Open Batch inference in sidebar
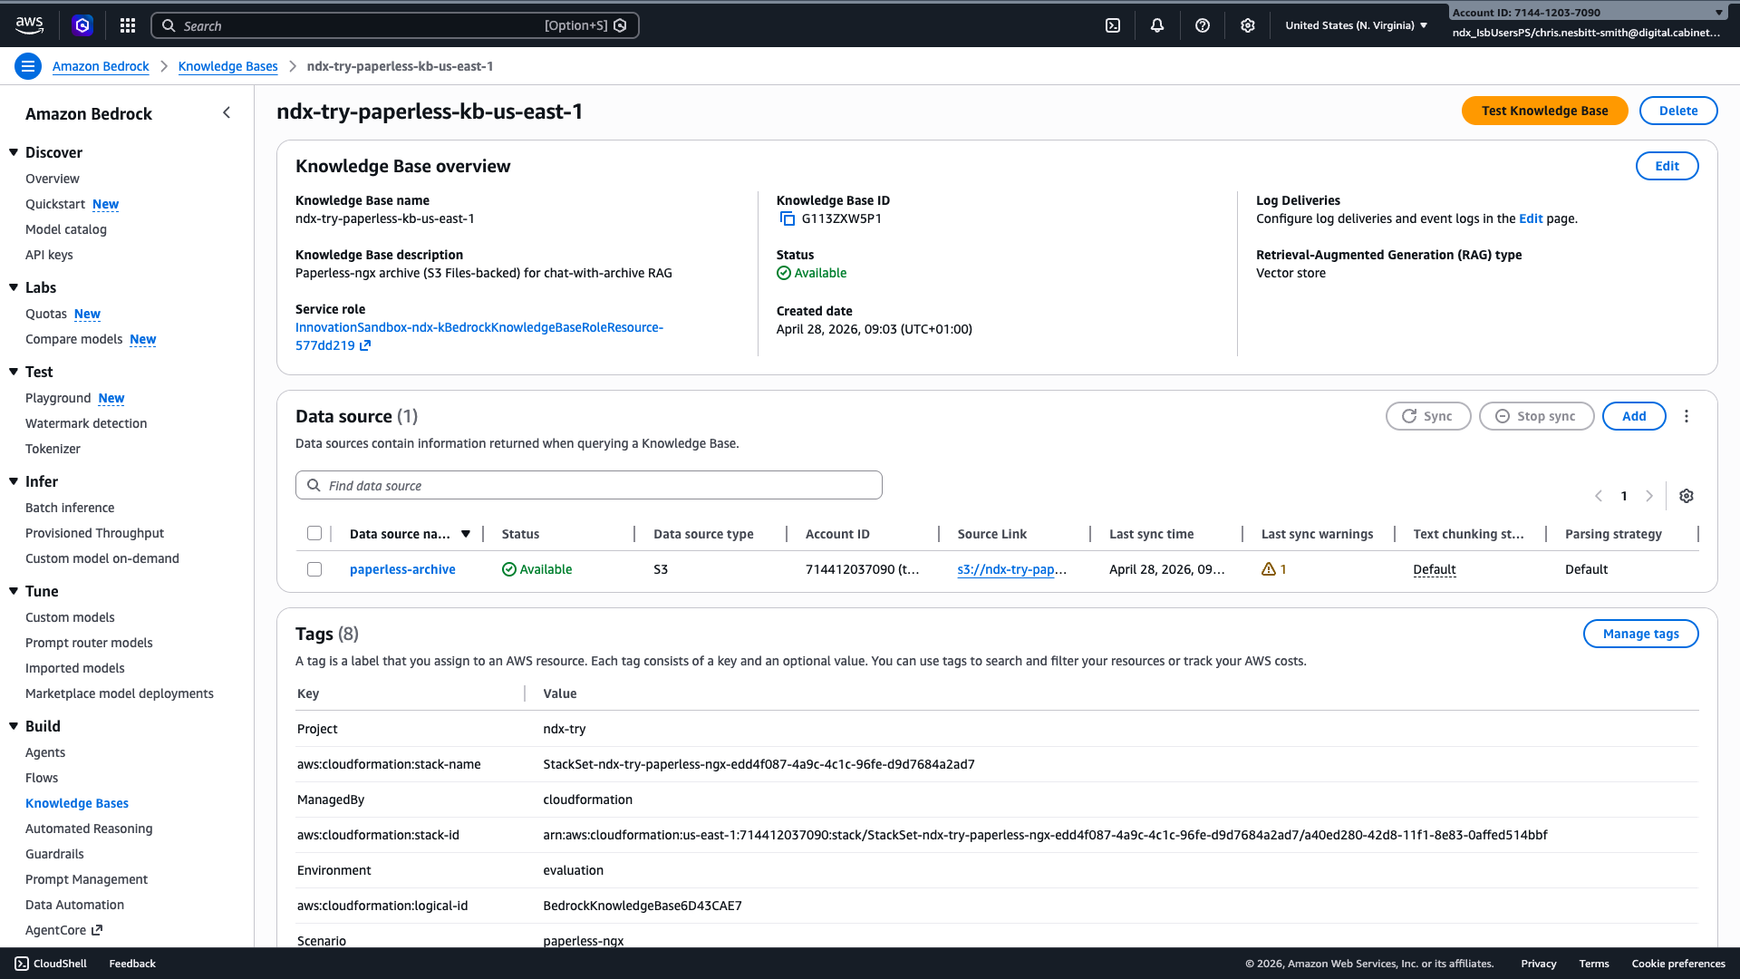The width and height of the screenshot is (1740, 979). (70, 508)
